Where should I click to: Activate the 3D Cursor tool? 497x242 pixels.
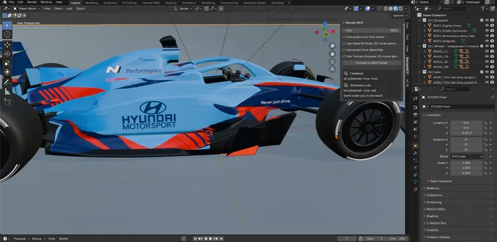tap(7, 34)
